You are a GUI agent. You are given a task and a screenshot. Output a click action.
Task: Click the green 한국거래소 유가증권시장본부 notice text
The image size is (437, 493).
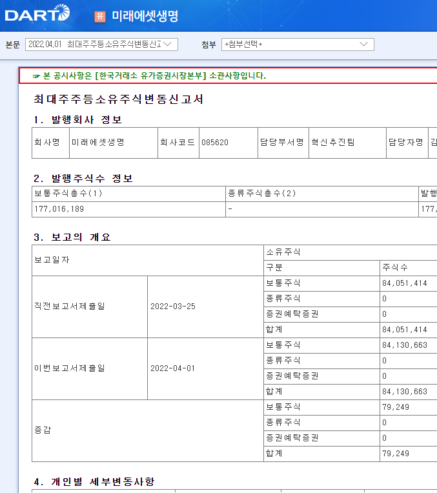[x=154, y=75]
